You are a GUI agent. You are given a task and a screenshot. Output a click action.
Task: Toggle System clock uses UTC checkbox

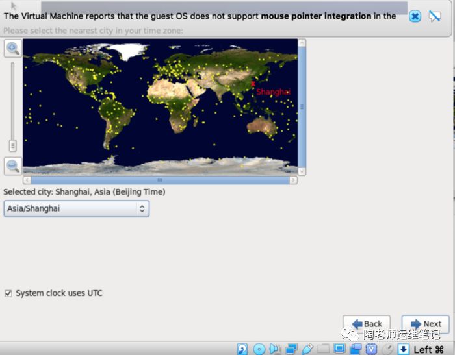pyautogui.click(x=8, y=293)
